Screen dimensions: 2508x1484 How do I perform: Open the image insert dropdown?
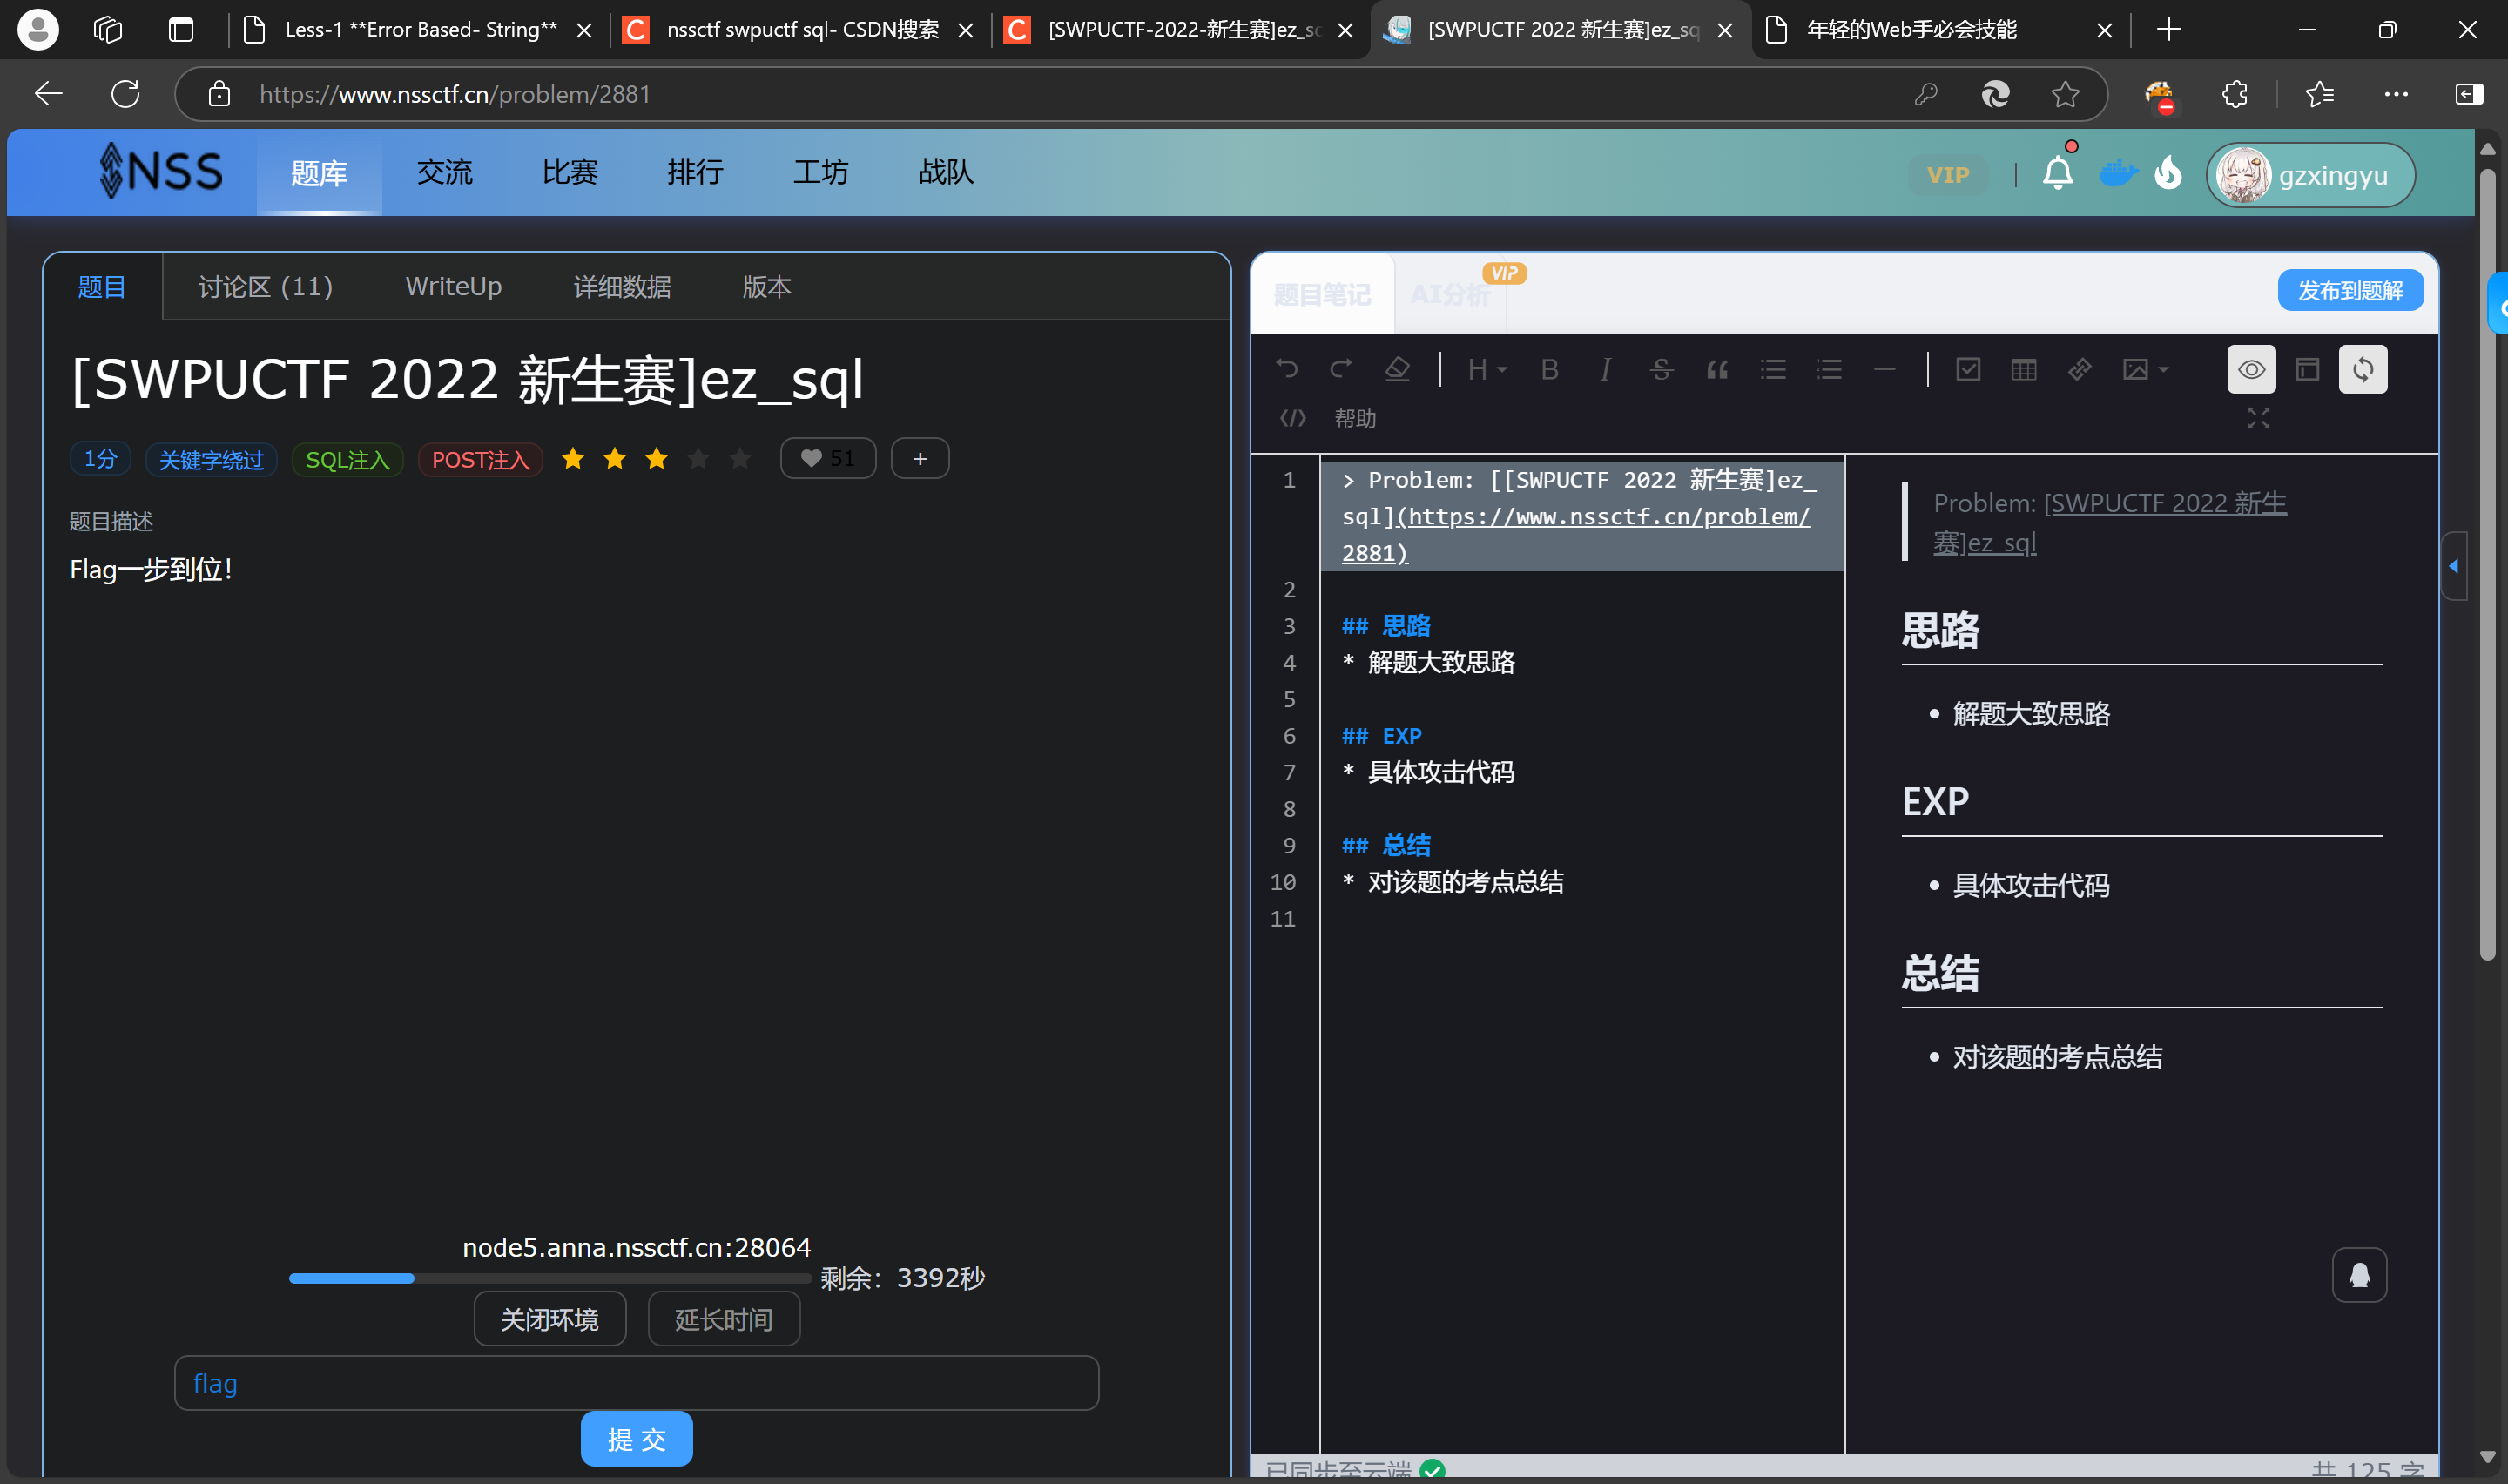pyautogui.click(x=2145, y=369)
